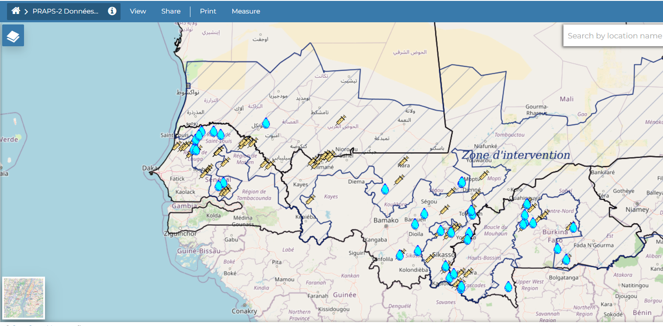This screenshot has width=663, height=326.
Task: Click the home icon in breadcrumb
Action: point(16,11)
